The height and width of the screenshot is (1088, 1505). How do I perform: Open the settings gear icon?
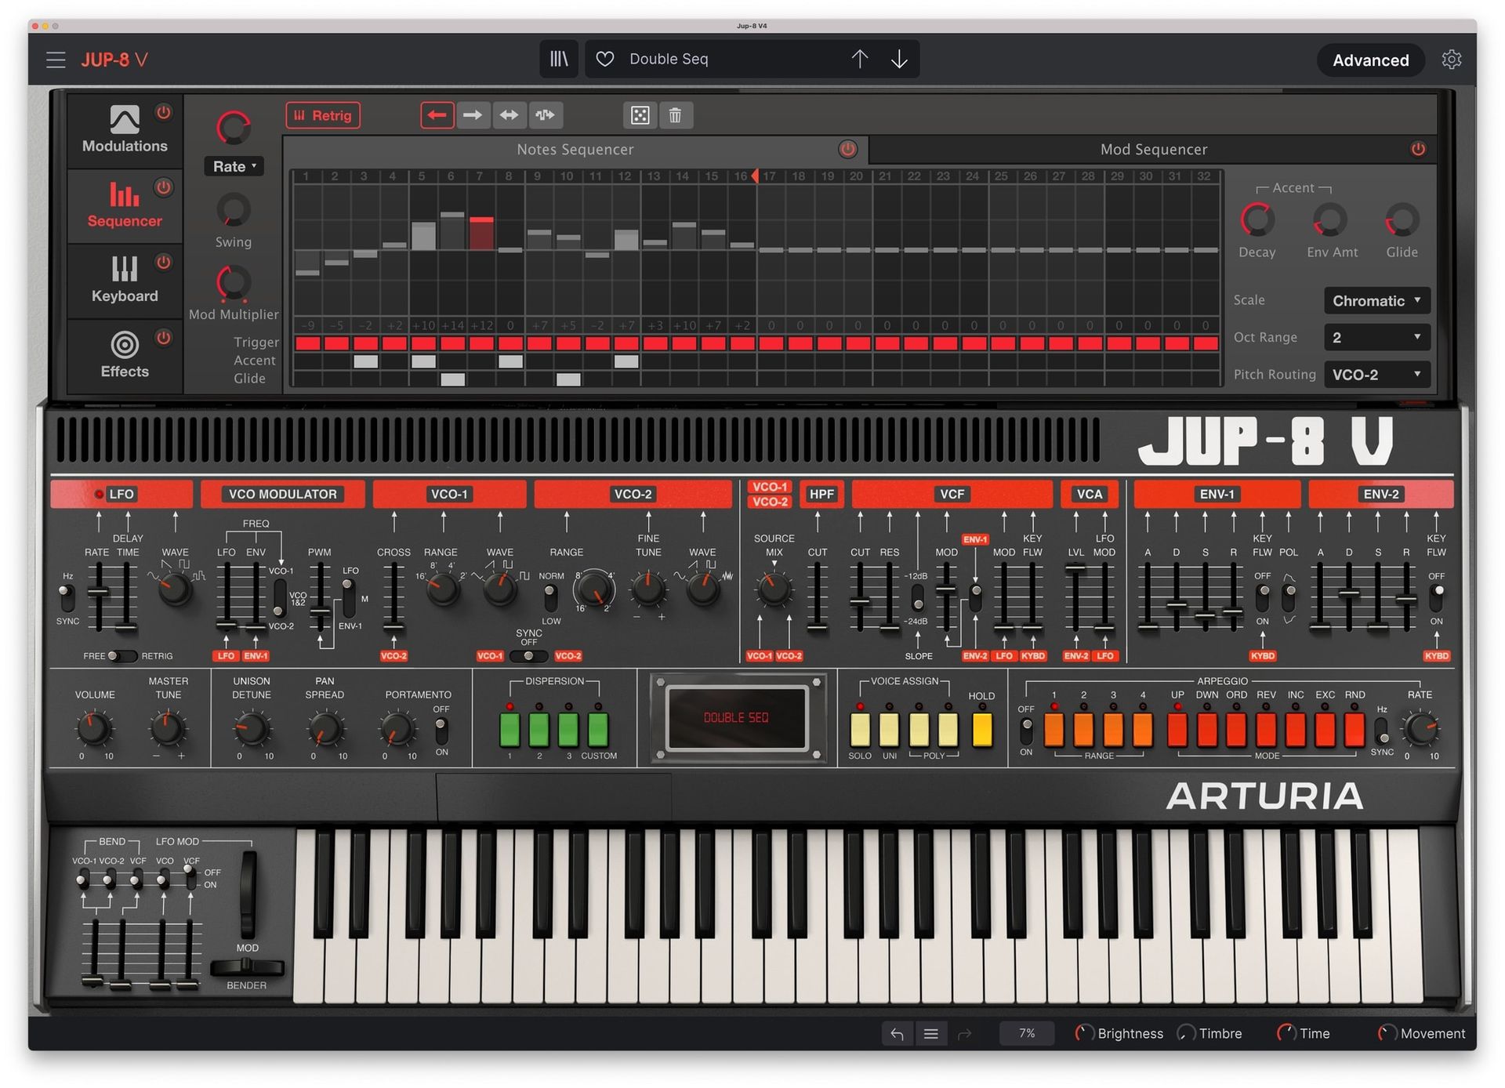coord(1451,60)
